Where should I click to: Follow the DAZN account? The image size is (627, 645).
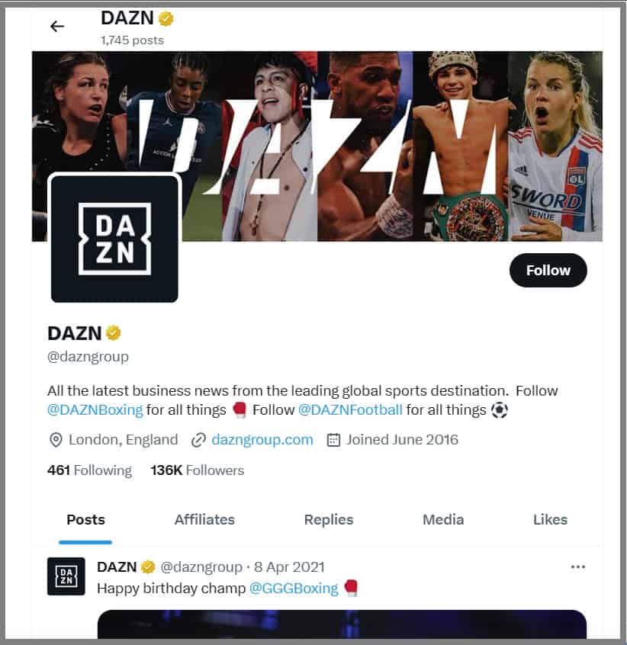click(548, 270)
